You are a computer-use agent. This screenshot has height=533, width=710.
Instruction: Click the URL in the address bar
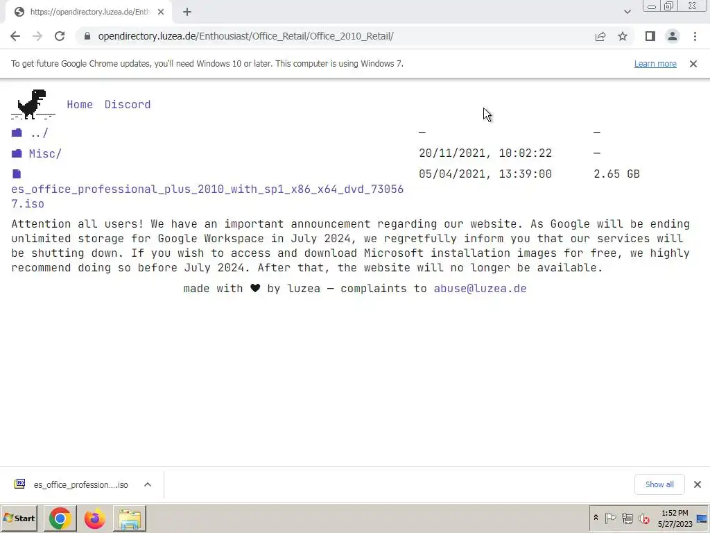click(245, 36)
